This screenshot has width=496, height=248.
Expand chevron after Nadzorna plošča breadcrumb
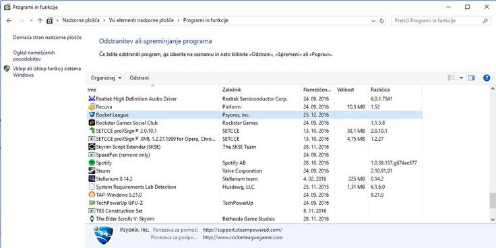click(104, 21)
